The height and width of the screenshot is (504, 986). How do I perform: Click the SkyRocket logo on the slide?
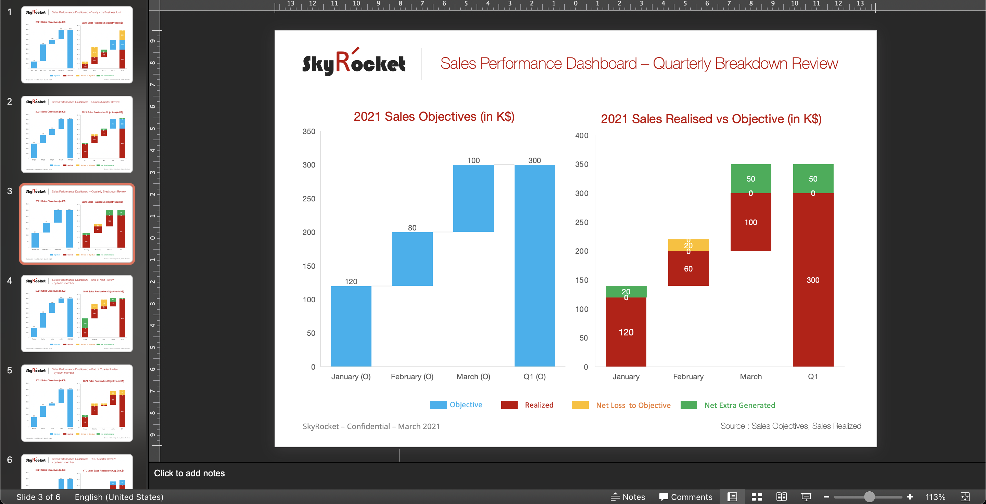(x=353, y=62)
